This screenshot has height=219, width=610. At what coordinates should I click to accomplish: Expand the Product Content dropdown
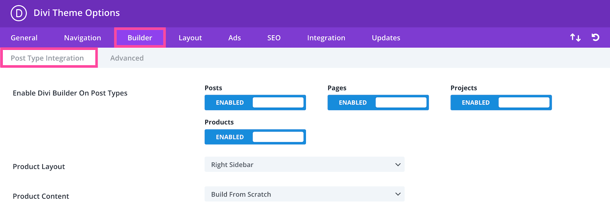click(x=304, y=194)
